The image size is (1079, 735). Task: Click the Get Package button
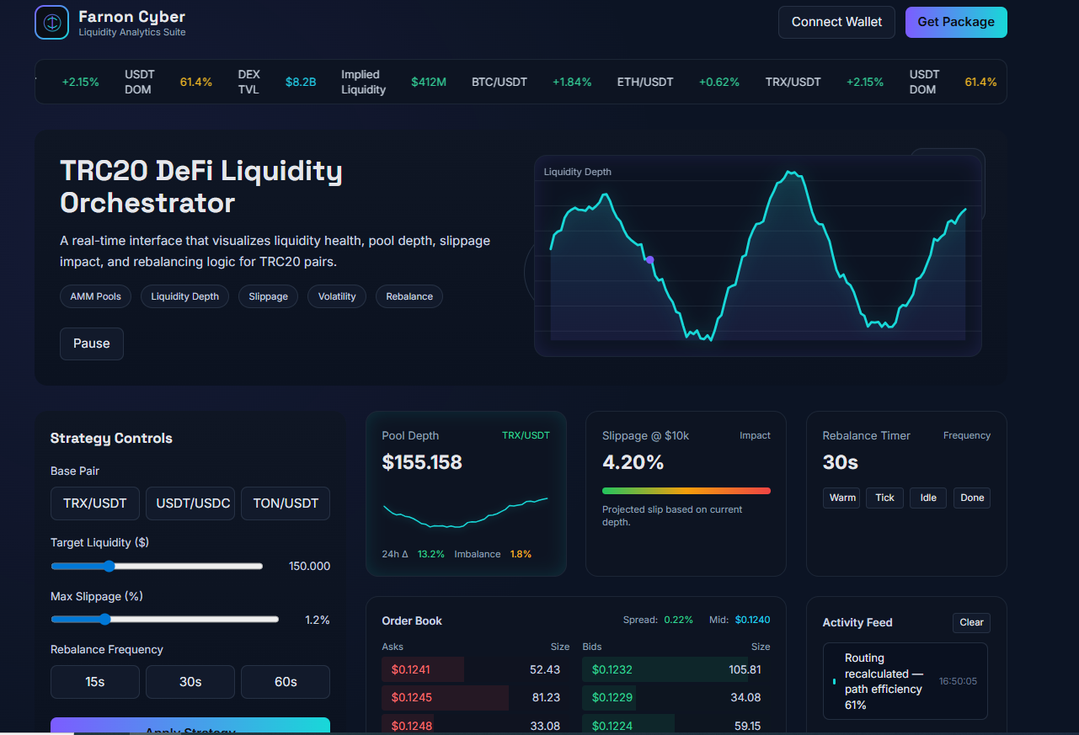click(956, 22)
